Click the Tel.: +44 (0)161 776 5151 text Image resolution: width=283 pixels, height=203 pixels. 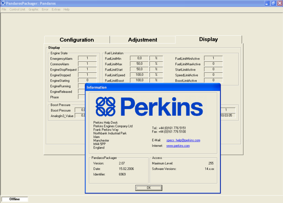(169, 128)
